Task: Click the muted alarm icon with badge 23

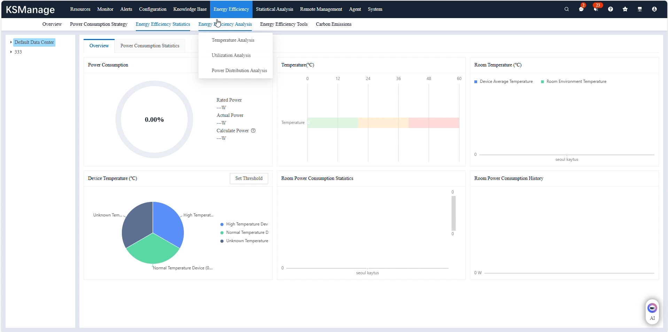Action: [x=596, y=9]
